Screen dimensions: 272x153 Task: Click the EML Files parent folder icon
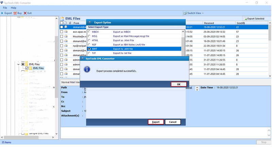coord(27,64)
